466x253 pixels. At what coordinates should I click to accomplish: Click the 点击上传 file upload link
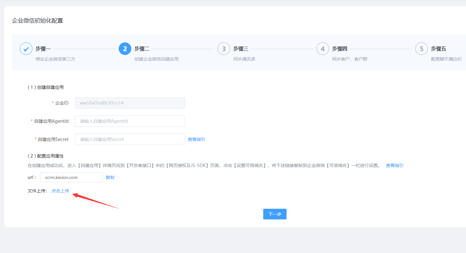point(60,191)
